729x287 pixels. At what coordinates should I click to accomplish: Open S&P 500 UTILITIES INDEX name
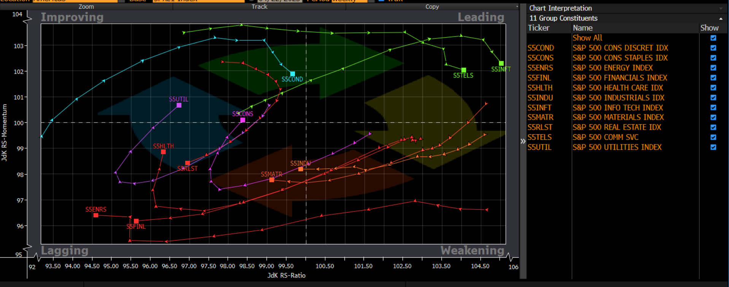(617, 147)
